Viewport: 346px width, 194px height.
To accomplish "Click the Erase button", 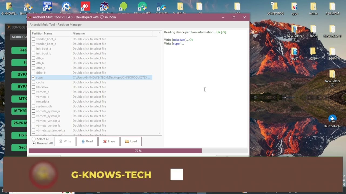I will pyautogui.click(x=109, y=141).
